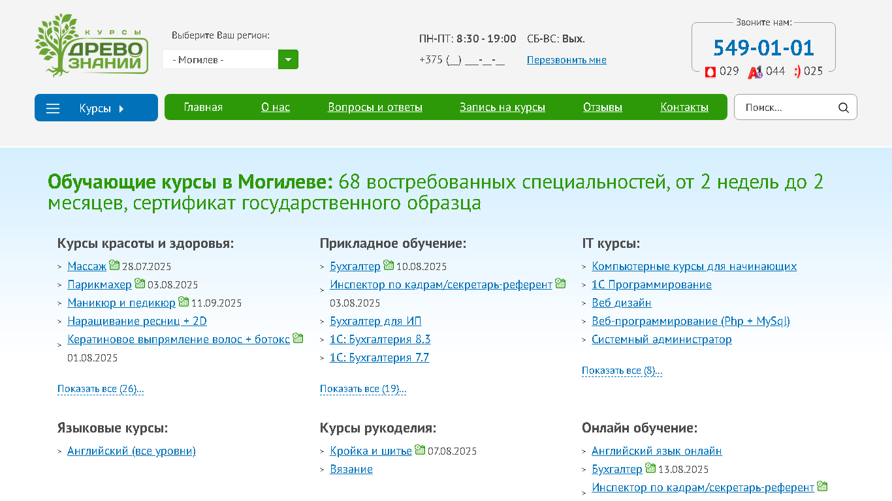
Task: Open the О нас menu item
Action: (276, 107)
